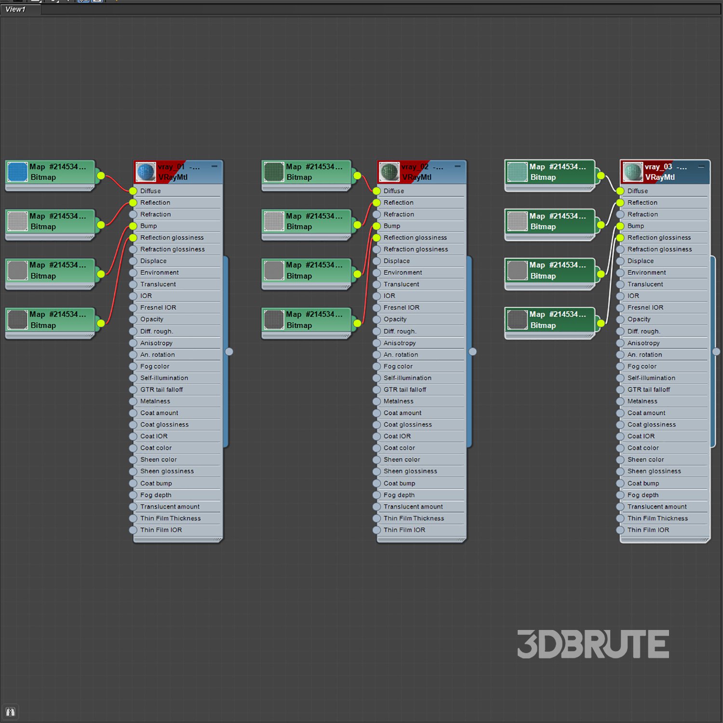The image size is (723, 723).
Task: Select the Thin Film IOR slot on vray_03
Action: (648, 530)
